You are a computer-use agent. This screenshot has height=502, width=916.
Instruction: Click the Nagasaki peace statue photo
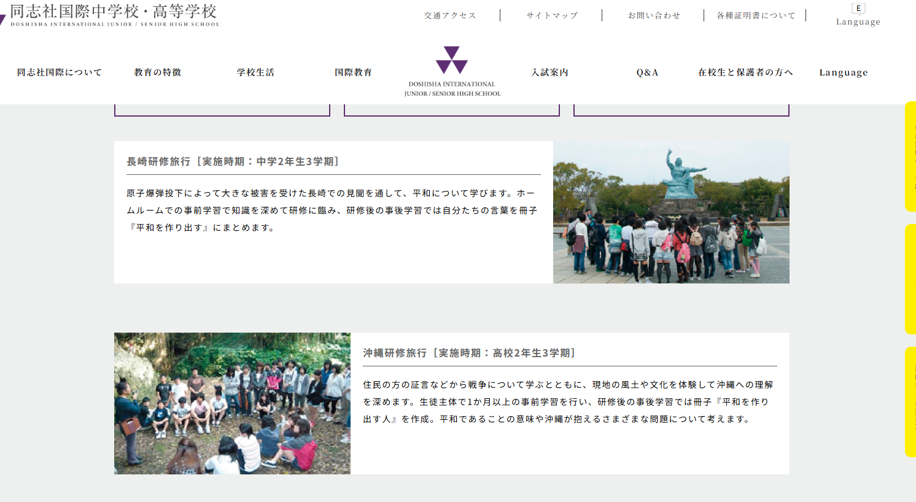pos(671,212)
